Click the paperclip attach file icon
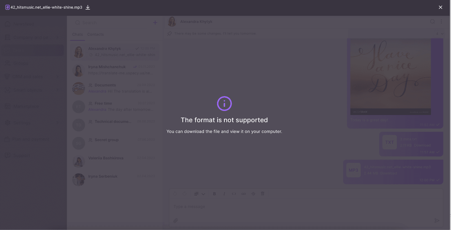The height and width of the screenshot is (230, 451). (x=175, y=220)
